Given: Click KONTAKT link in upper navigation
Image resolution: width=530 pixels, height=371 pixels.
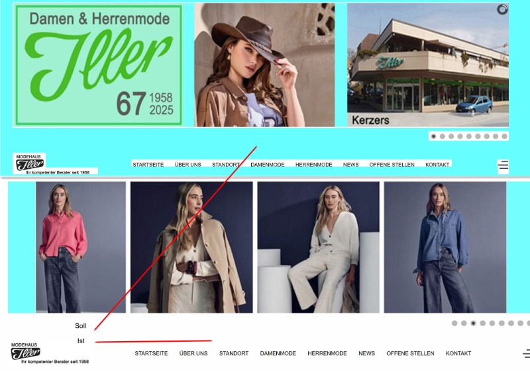Looking at the screenshot, I should (437, 164).
